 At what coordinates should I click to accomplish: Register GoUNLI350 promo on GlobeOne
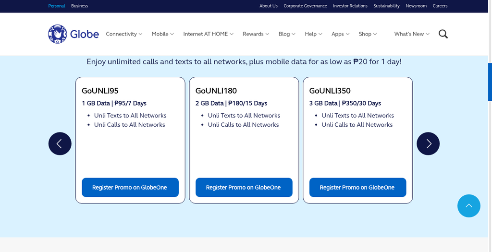(357, 187)
